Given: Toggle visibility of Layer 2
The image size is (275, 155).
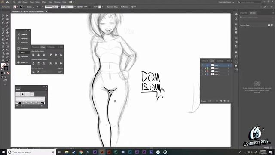Looking at the screenshot, I should 202,71.
